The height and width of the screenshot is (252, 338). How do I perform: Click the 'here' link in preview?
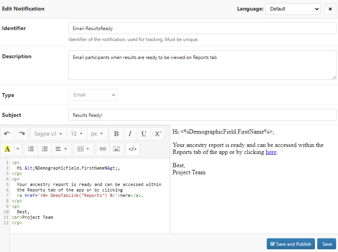click(271, 152)
